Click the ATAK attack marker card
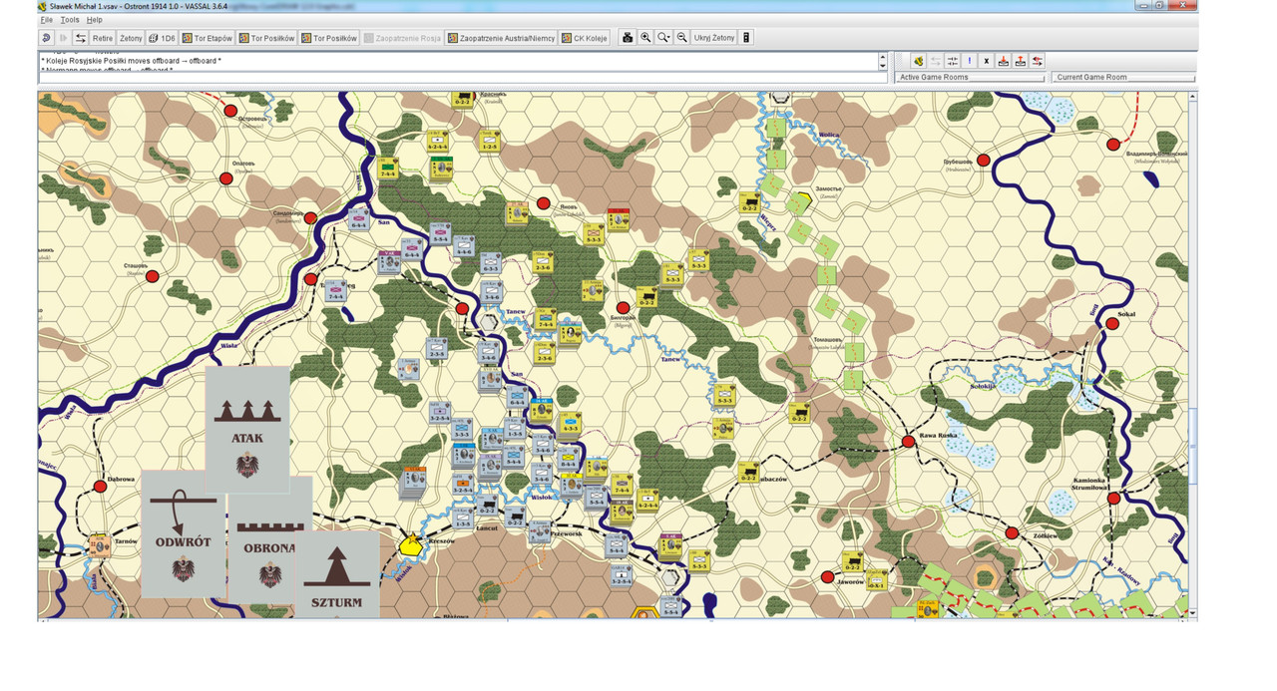Screen dimensions: 1277x691 247,429
